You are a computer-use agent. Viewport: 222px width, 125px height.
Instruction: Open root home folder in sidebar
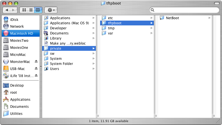21,93
